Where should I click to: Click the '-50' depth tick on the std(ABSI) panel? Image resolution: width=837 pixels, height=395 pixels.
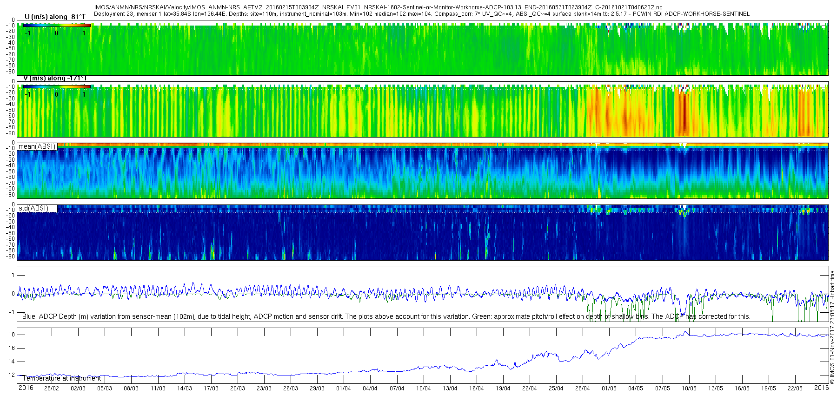coord(10,233)
